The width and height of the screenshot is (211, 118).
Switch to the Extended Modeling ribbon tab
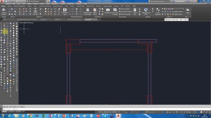pos(19,6)
